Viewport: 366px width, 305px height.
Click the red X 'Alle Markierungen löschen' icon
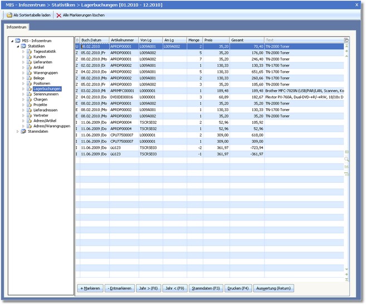pyautogui.click(x=58, y=15)
